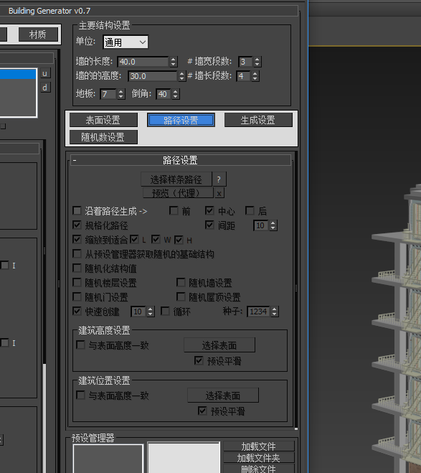Toggle the 缩放到适合 checkbox
421x473 pixels.
(x=77, y=240)
